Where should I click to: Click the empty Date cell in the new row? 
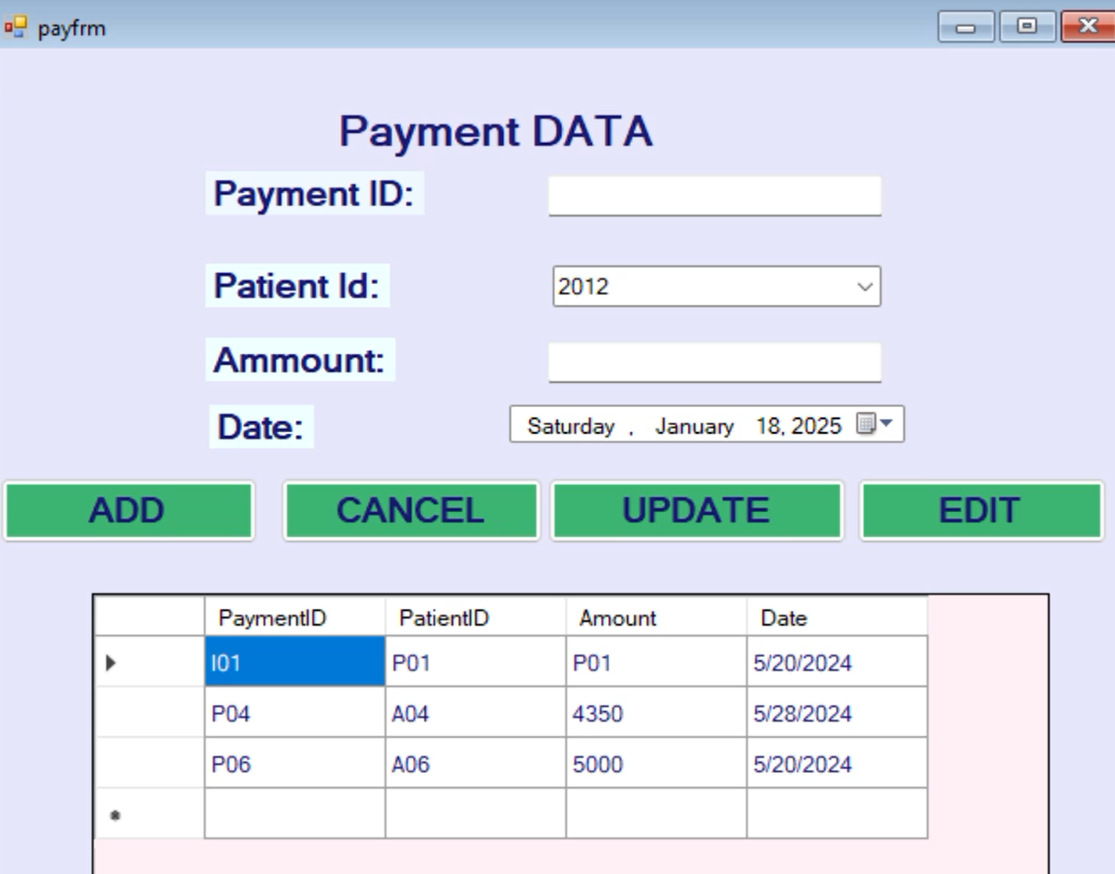[837, 813]
